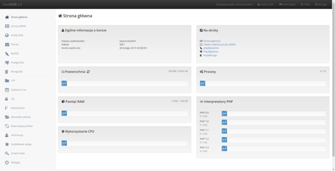
Task: Click the Pamięć RAM usage bar
Action: 125,113
